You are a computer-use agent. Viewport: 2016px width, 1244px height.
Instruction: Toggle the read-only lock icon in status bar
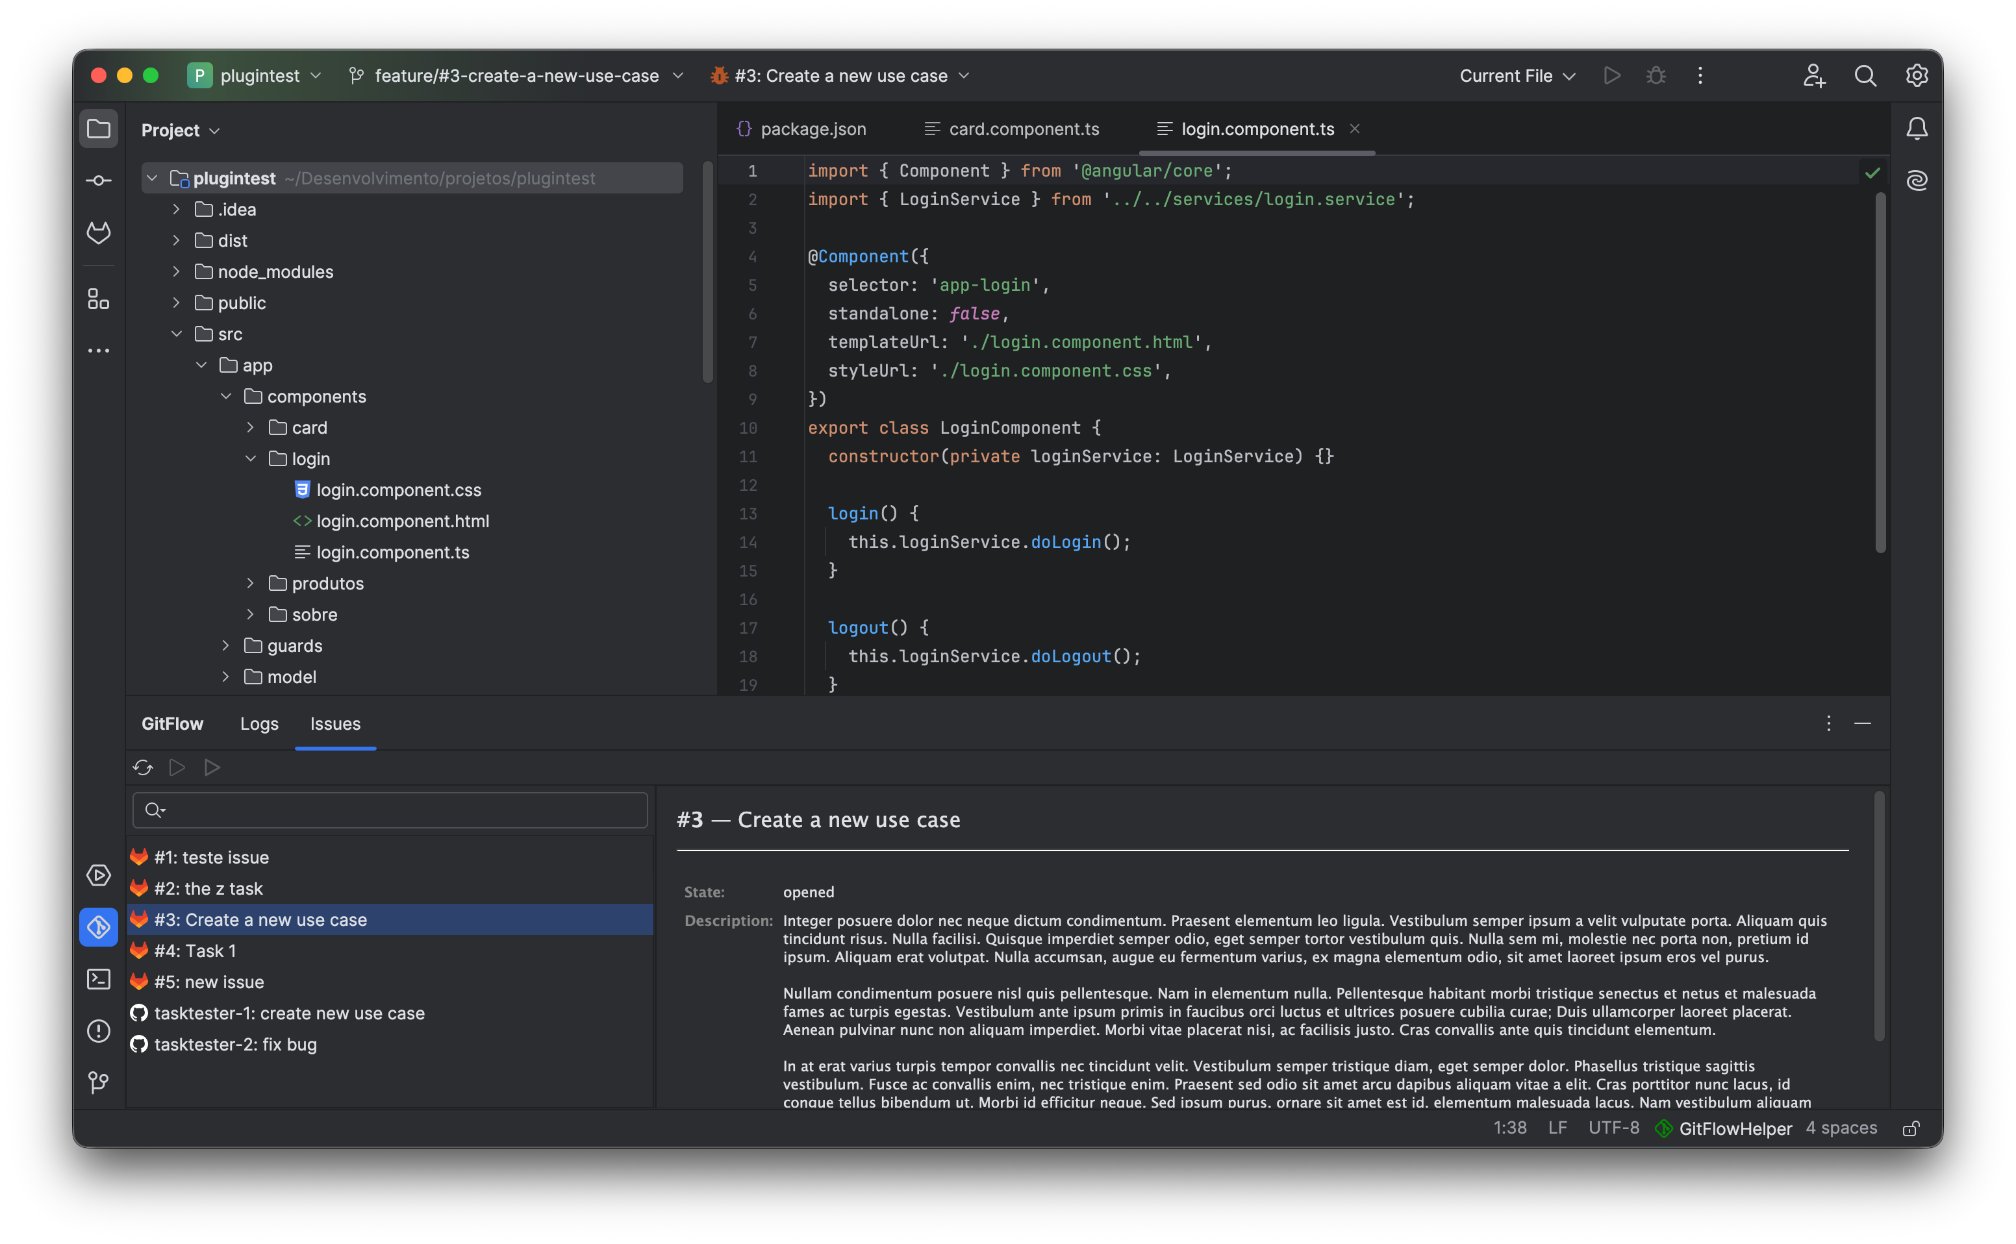pyautogui.click(x=1911, y=1128)
